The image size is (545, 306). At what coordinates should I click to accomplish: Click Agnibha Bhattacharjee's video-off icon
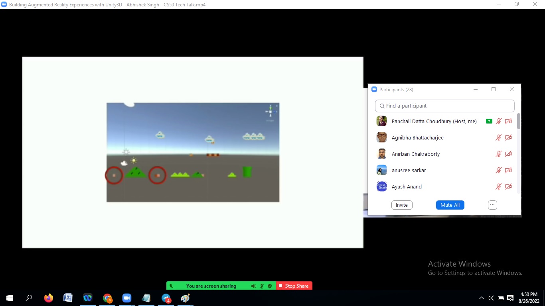click(x=508, y=137)
